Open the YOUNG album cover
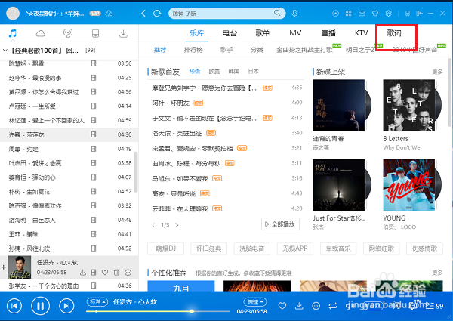Screen dimensions: 453x321 pos(408,185)
